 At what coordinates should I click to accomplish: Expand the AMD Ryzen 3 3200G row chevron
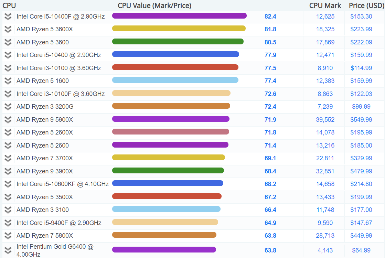pyautogui.click(x=8, y=107)
